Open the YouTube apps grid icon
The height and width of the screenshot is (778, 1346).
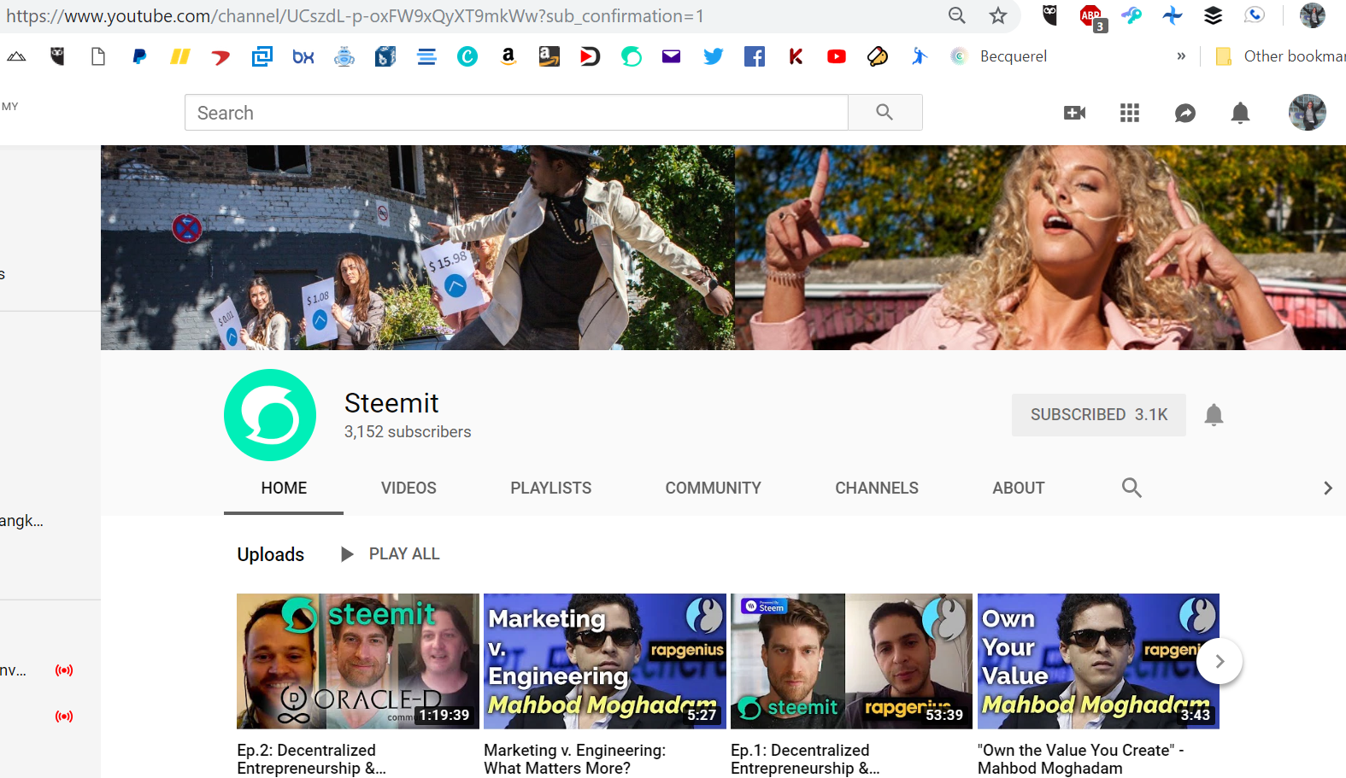point(1130,113)
